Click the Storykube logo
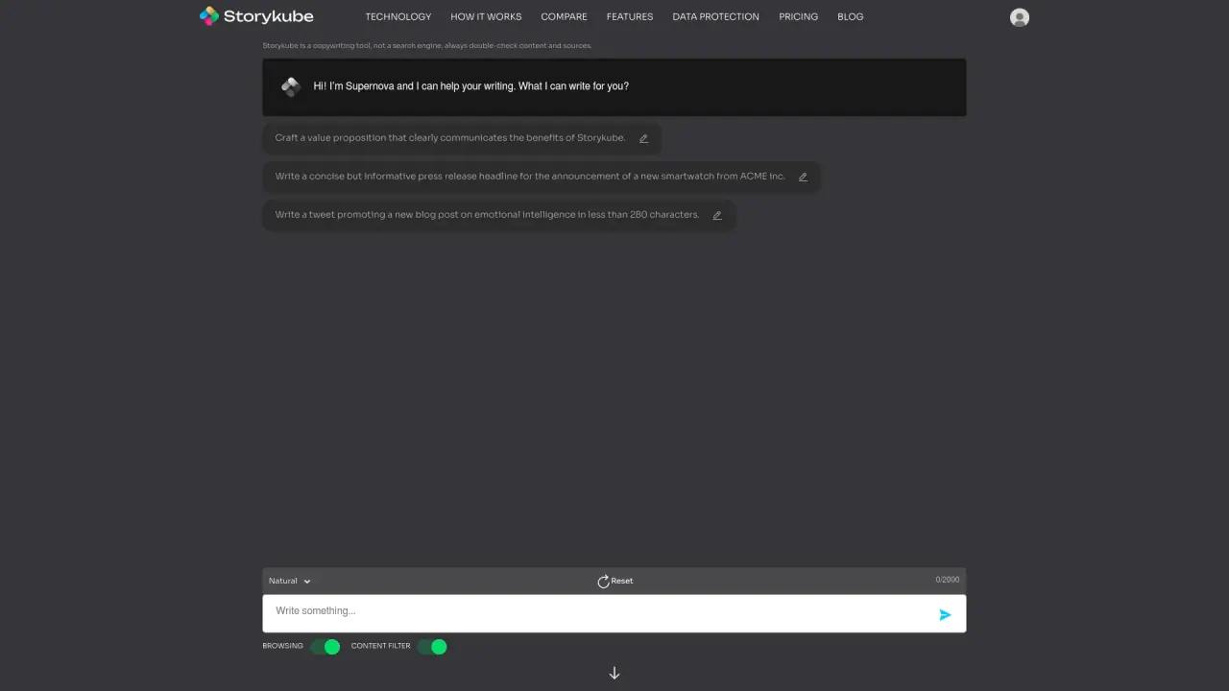Image resolution: width=1229 pixels, height=691 pixels. click(x=256, y=15)
